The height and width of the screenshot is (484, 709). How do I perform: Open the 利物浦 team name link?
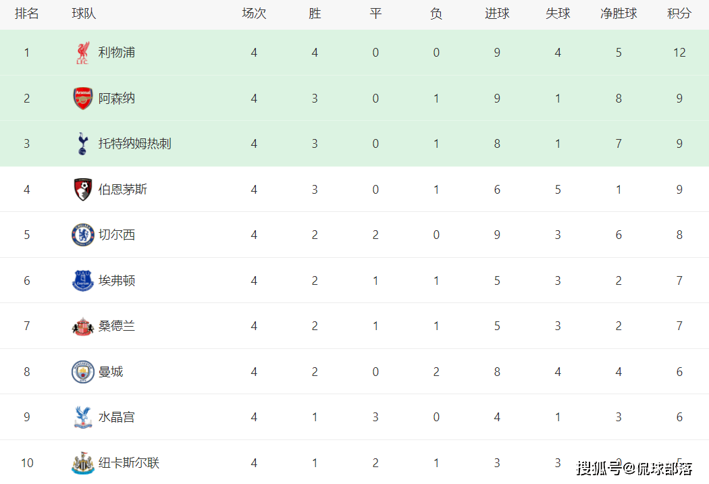[x=117, y=53]
